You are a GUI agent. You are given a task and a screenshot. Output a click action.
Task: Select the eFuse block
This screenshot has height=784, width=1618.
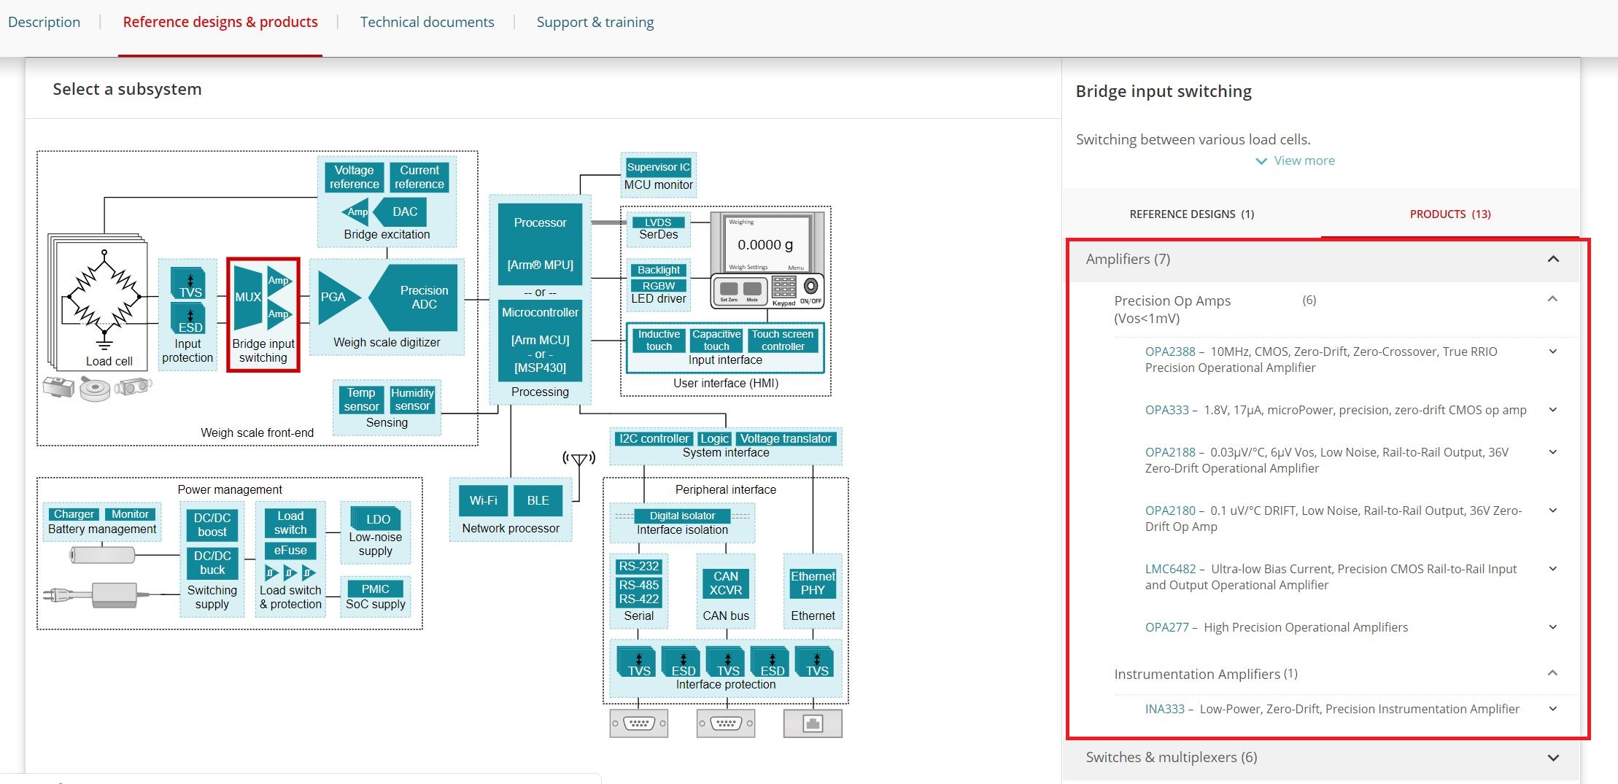[290, 551]
